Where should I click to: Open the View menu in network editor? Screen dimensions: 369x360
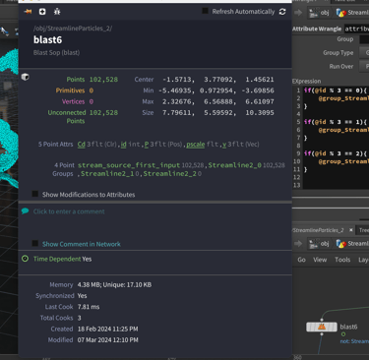(x=320, y=260)
